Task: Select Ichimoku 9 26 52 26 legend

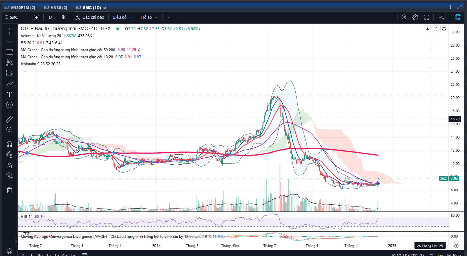Action: (40, 64)
